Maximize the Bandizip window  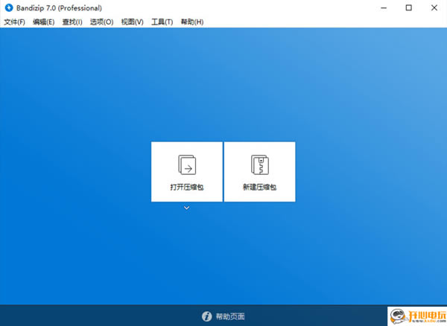tap(409, 7)
